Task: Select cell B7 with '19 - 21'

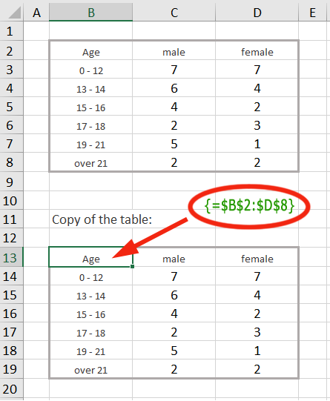Action: pyautogui.click(x=90, y=143)
